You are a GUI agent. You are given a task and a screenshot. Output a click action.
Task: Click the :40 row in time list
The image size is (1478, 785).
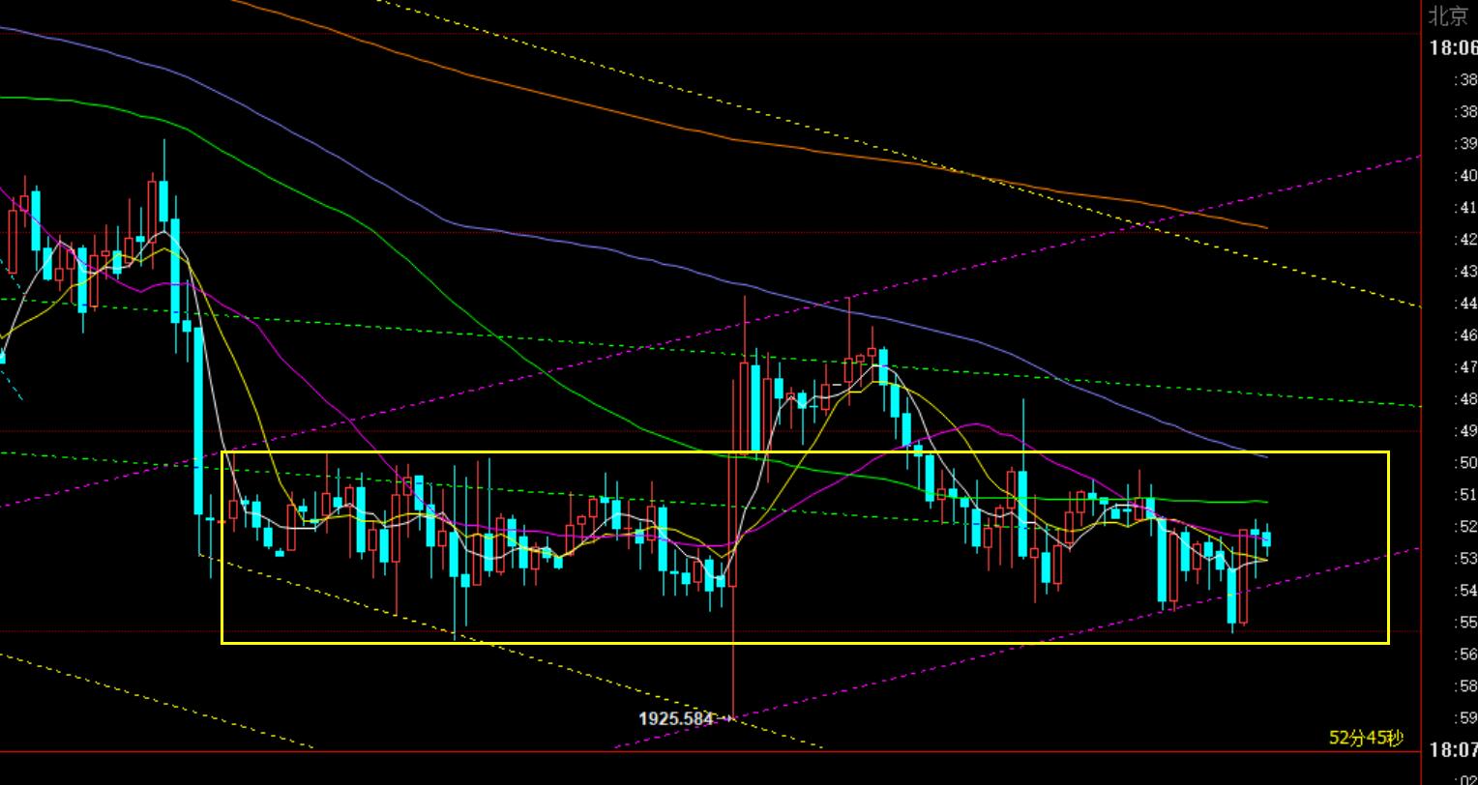1464,176
